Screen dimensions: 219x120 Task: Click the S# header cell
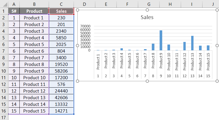(14, 11)
